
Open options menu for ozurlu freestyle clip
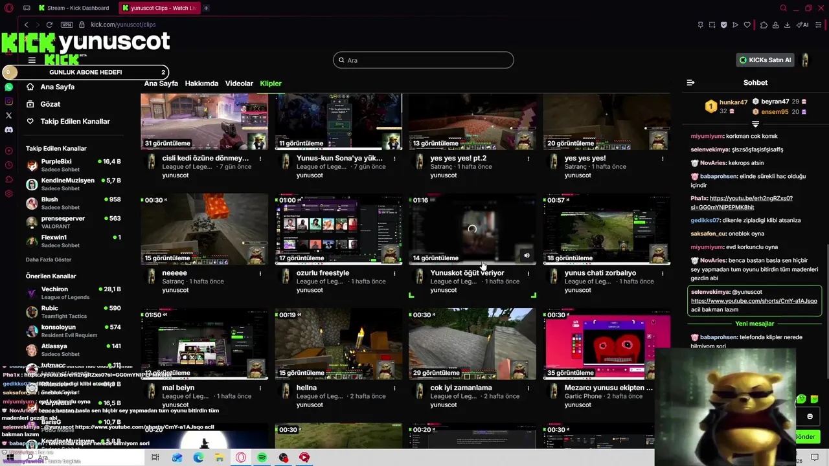[x=394, y=273]
